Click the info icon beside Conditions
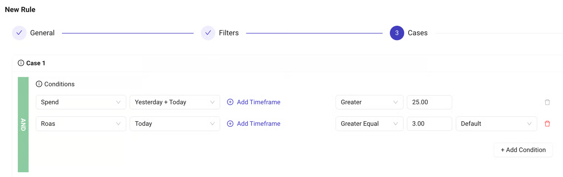Screen dimensions: 563x177 coord(39,84)
